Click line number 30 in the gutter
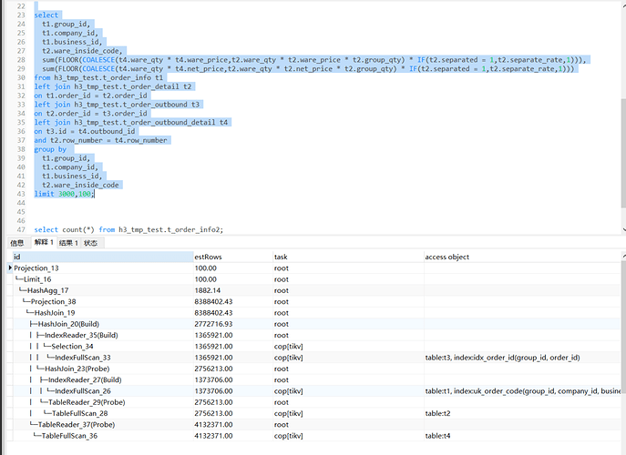 [21, 77]
